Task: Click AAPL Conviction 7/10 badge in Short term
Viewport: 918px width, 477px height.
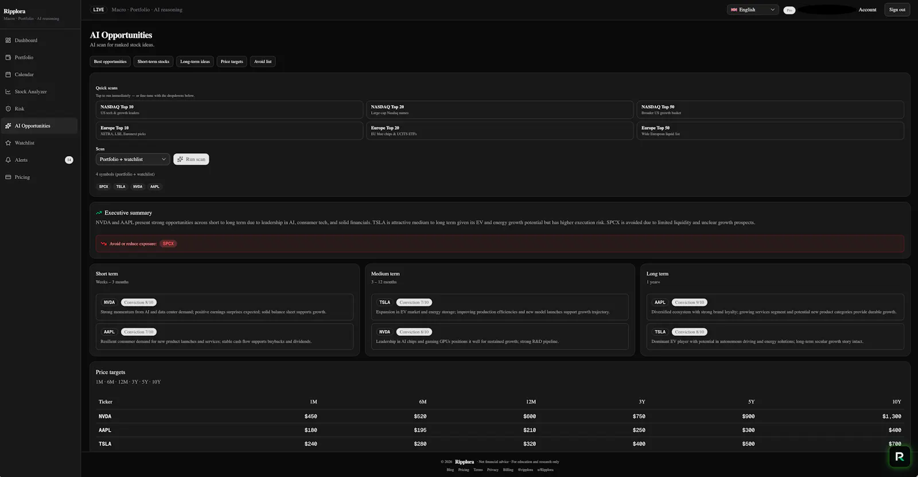Action: point(139,332)
